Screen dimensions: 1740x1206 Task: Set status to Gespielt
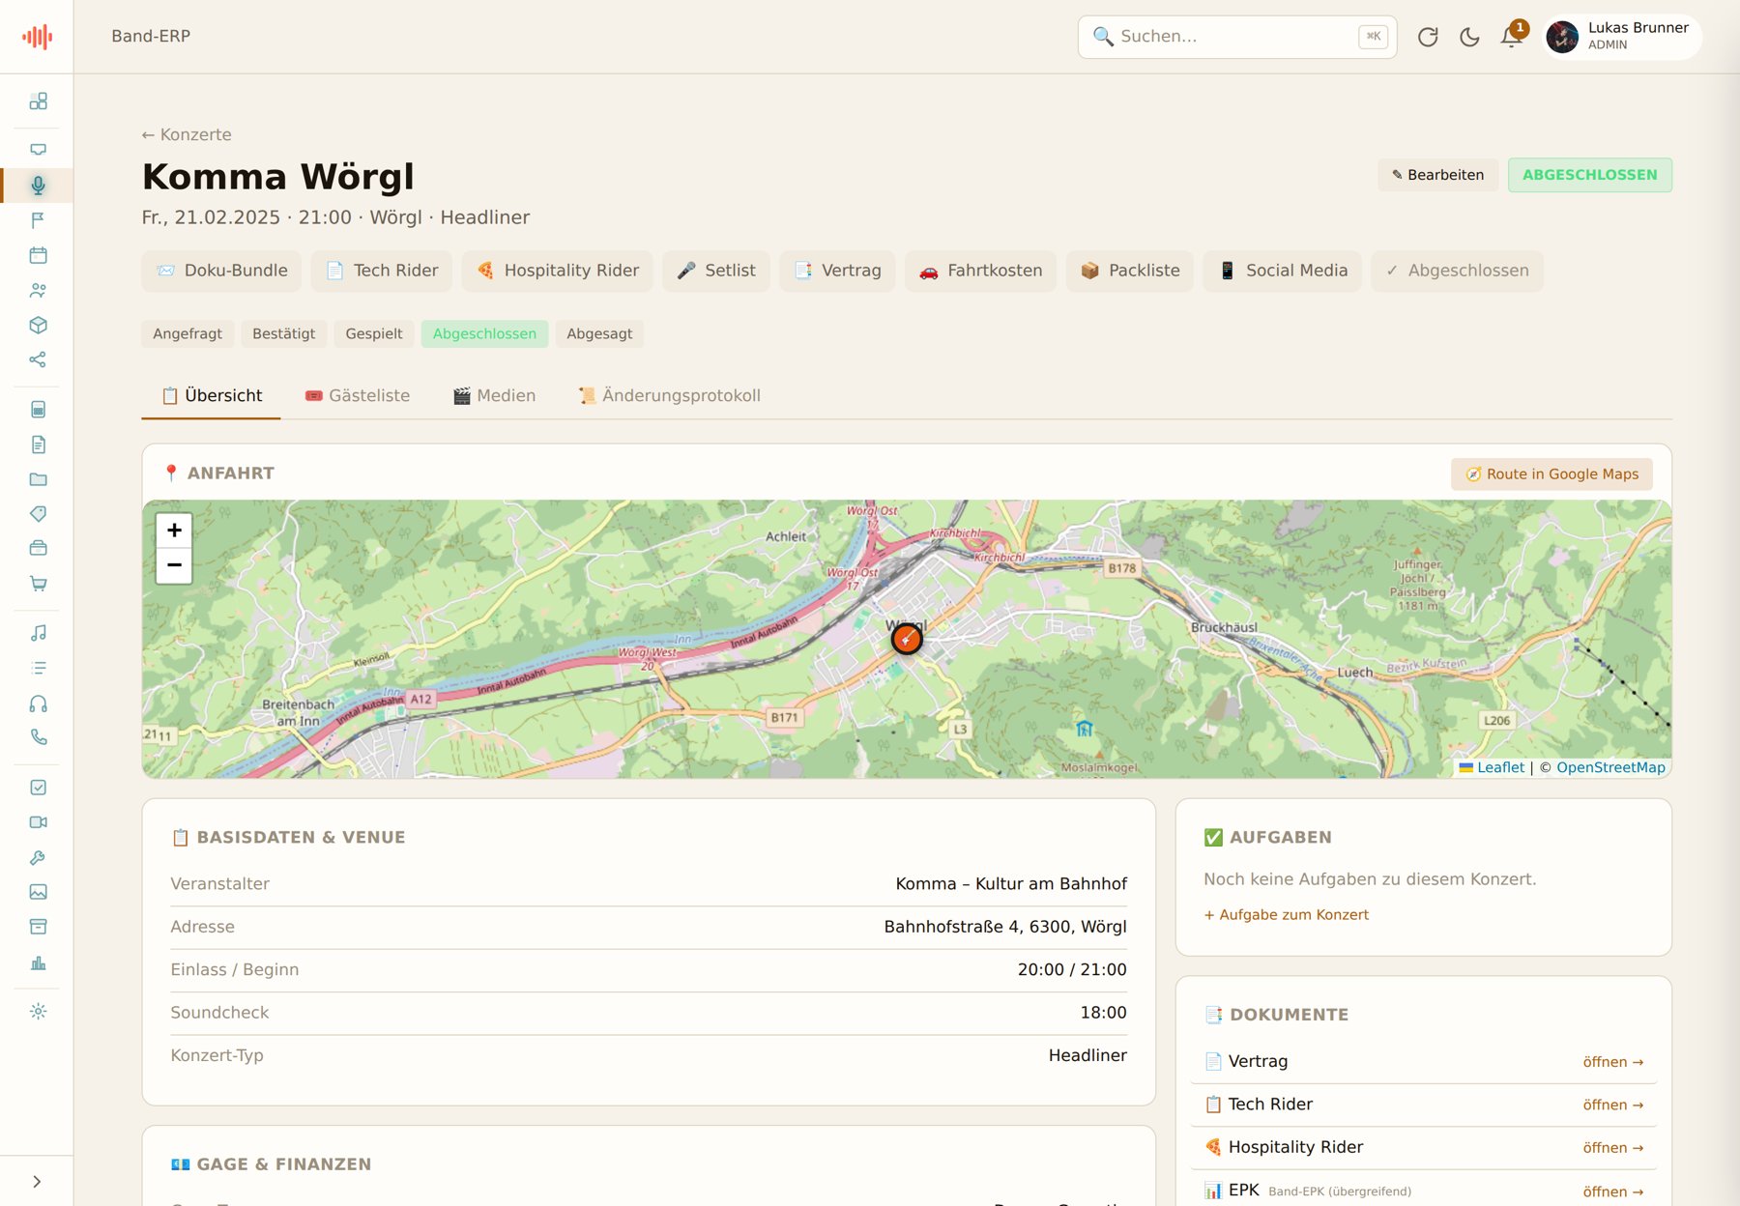click(374, 333)
